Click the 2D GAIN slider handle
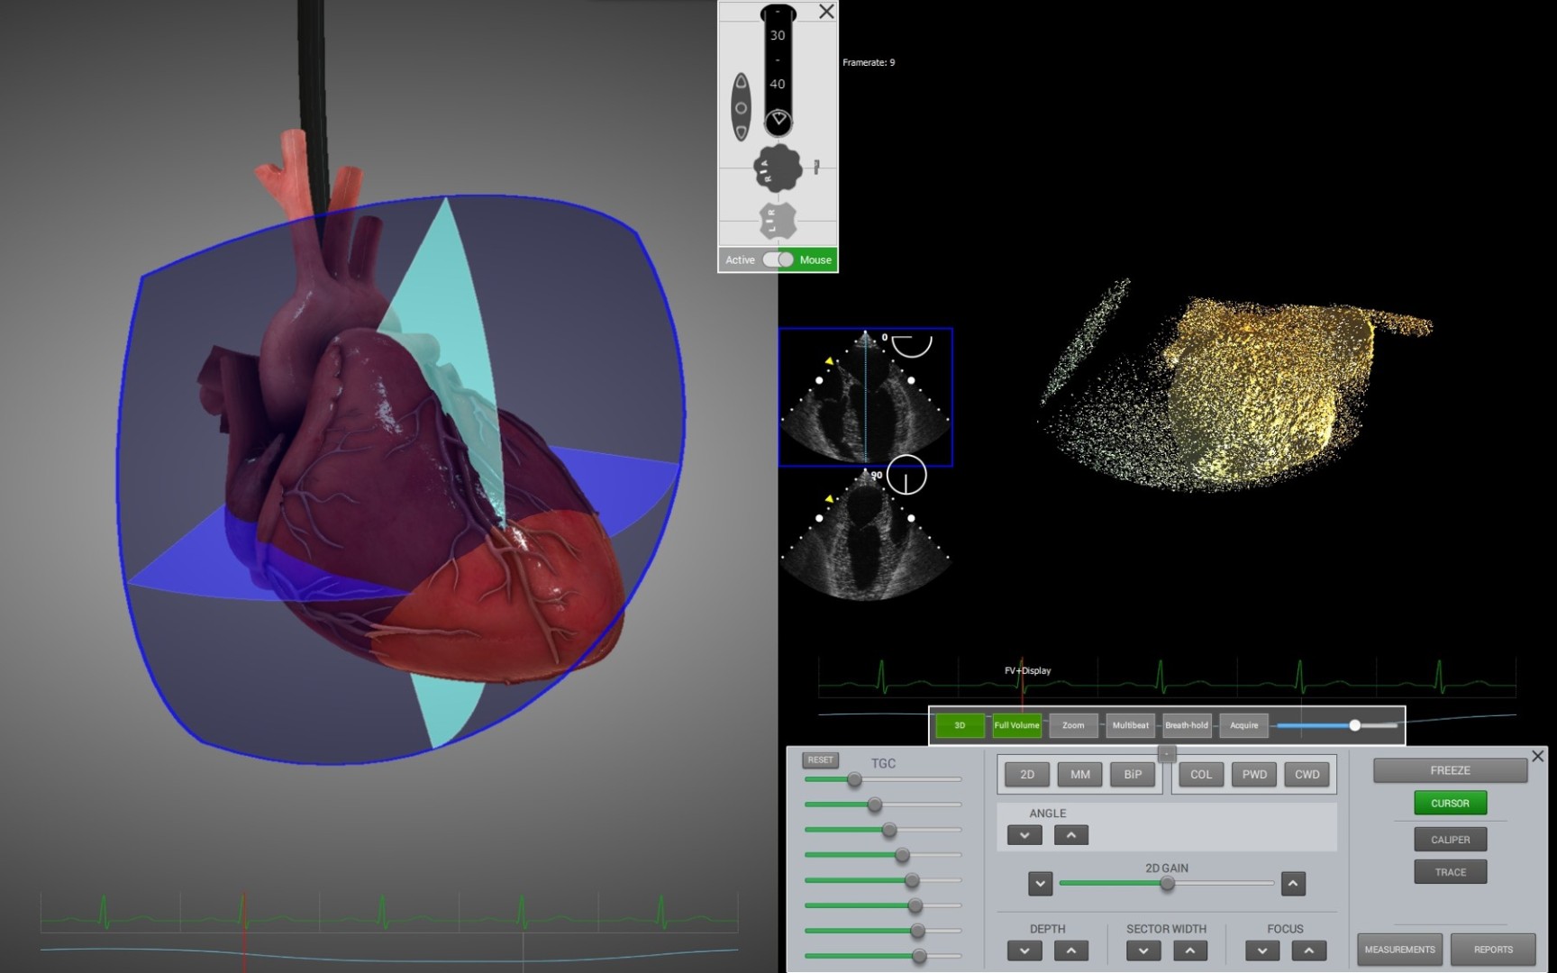 (x=1167, y=884)
